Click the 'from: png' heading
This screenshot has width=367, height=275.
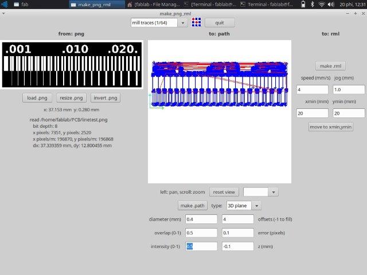coord(71,34)
